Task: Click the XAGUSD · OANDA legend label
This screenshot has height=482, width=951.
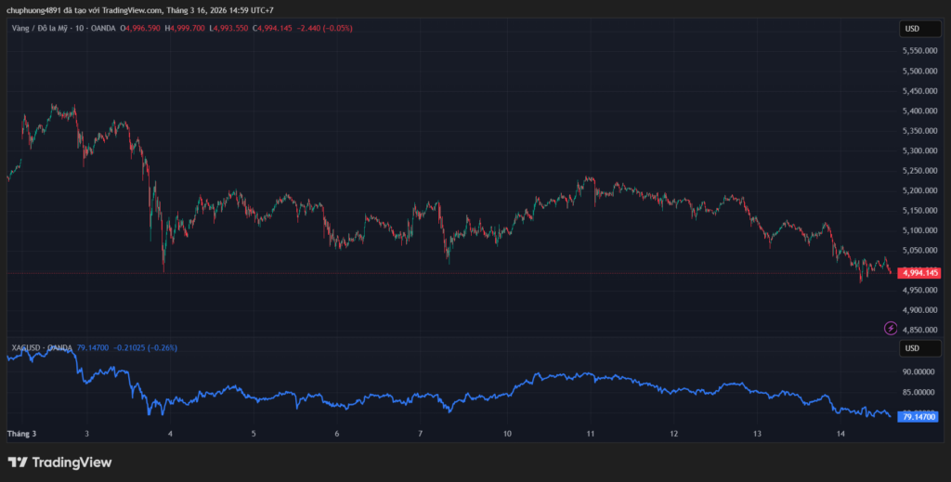Action: coord(42,347)
